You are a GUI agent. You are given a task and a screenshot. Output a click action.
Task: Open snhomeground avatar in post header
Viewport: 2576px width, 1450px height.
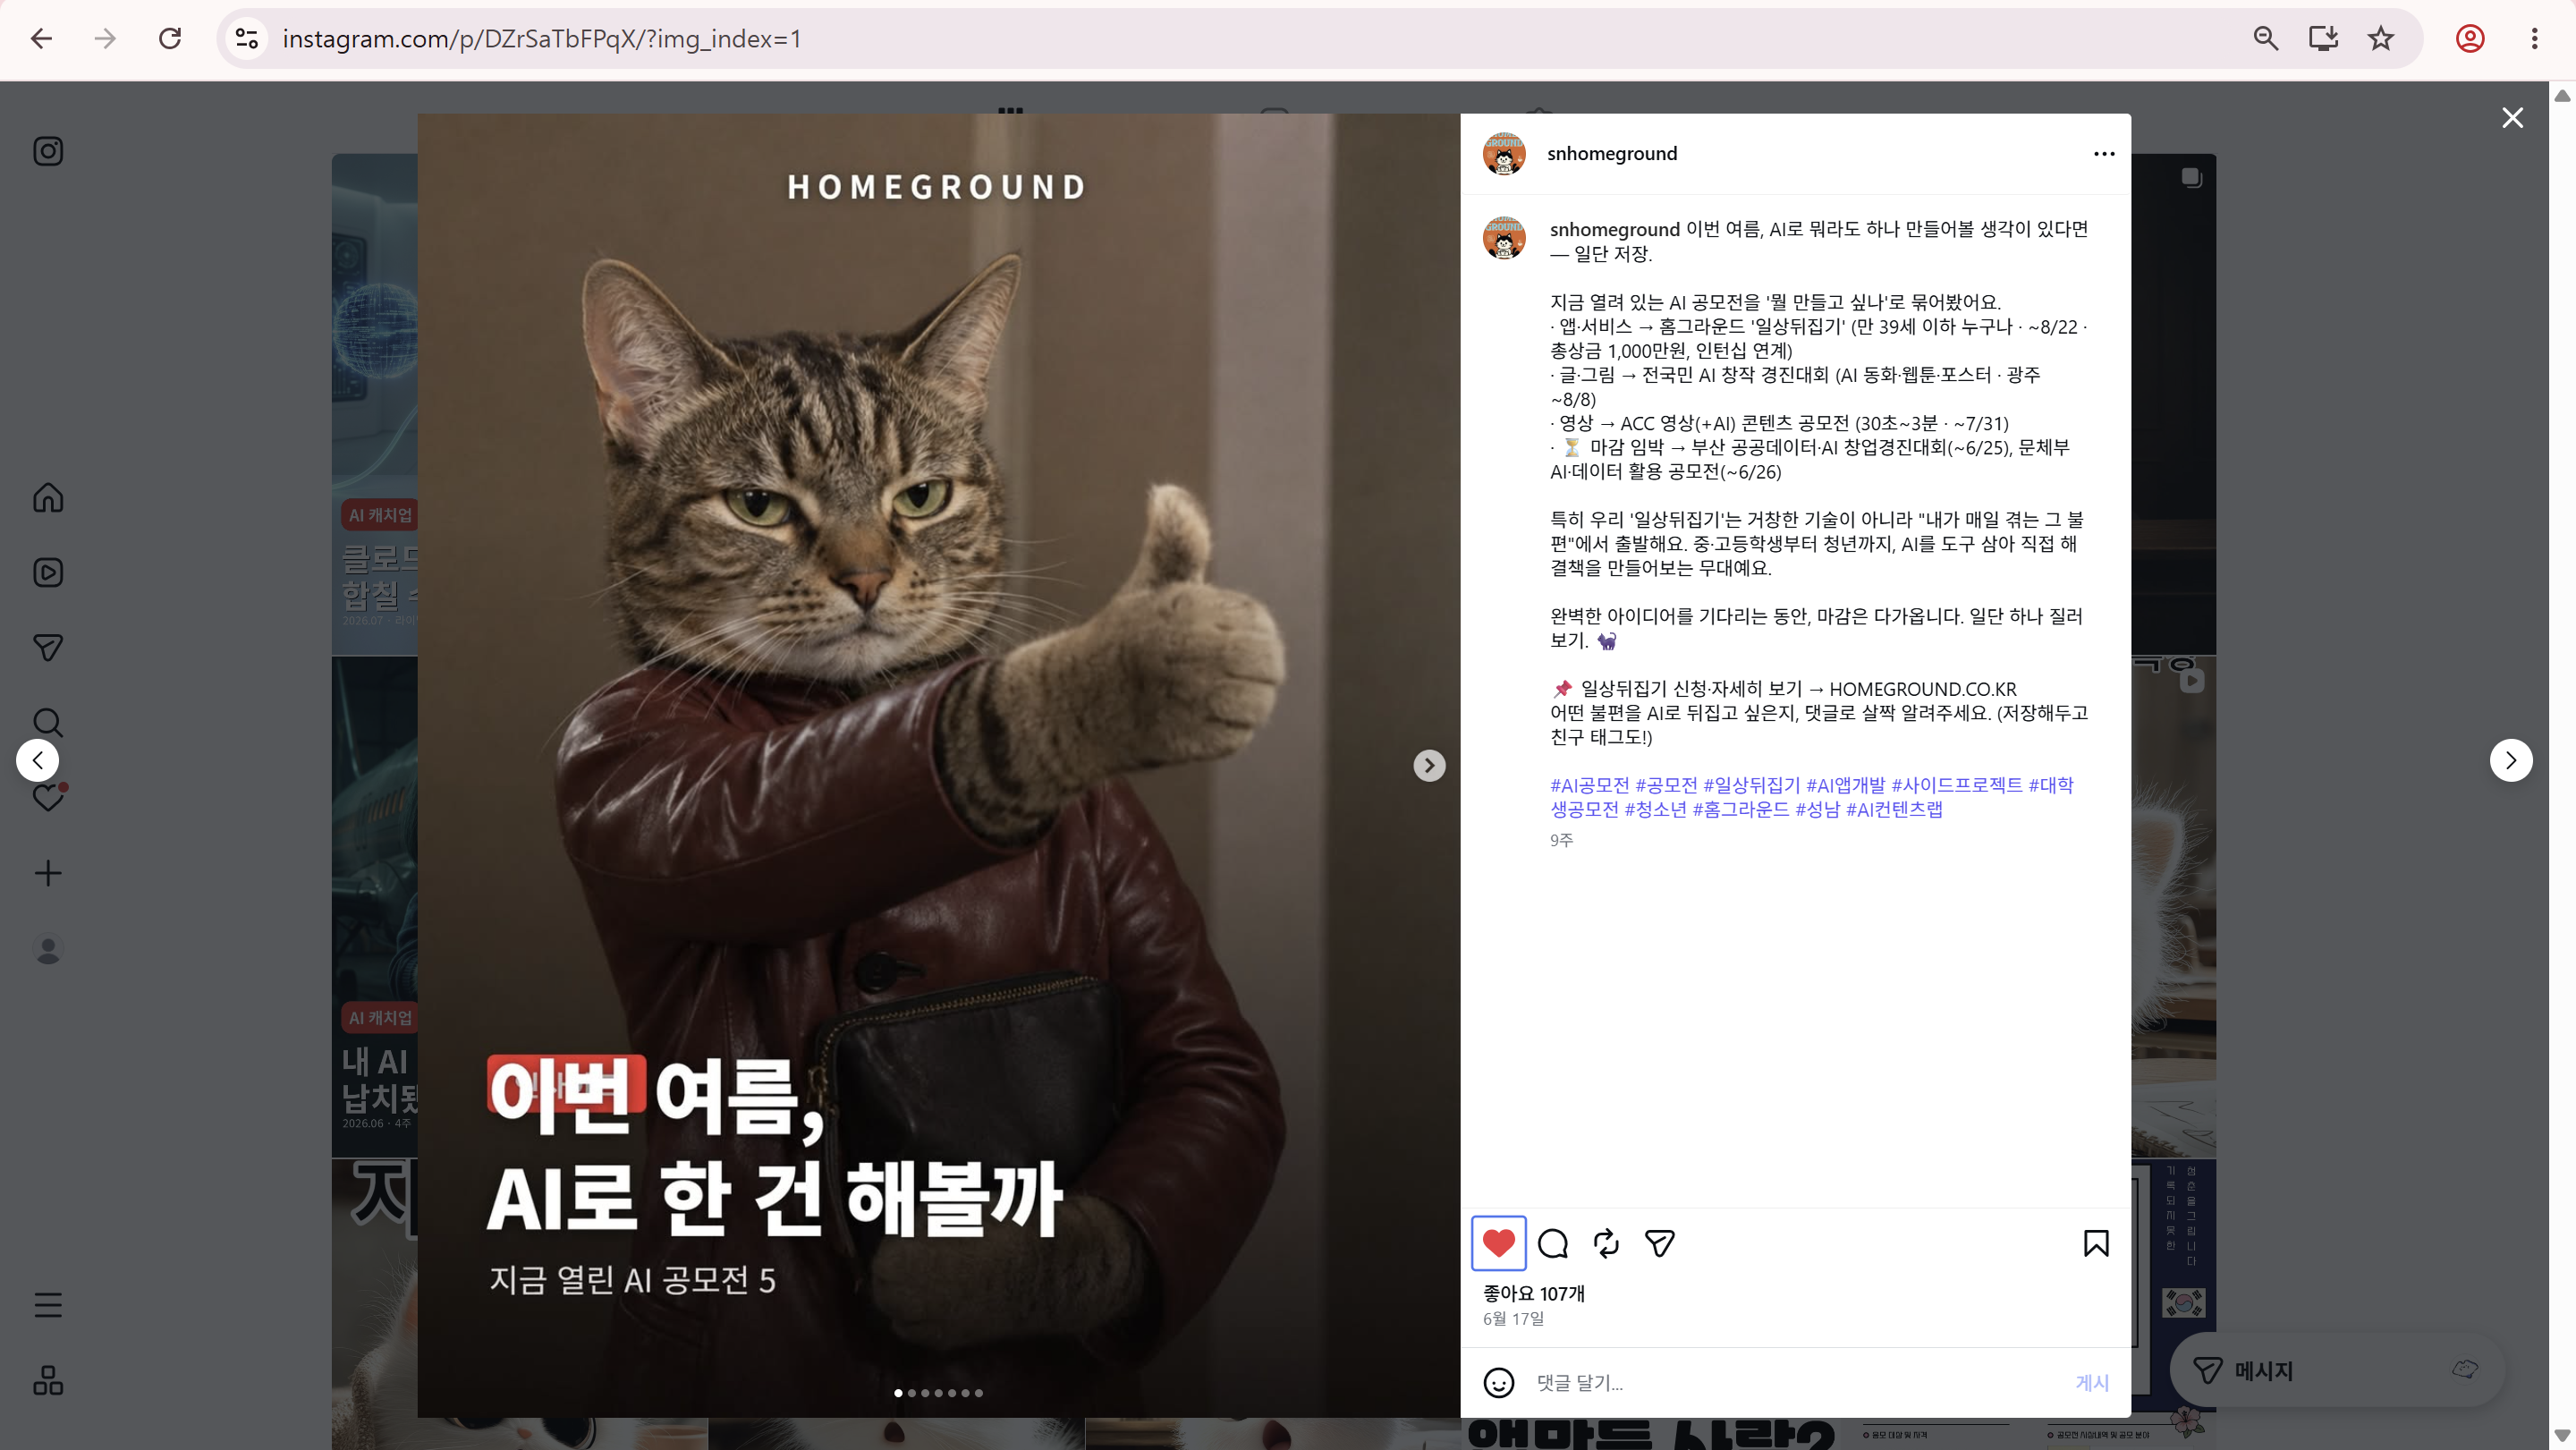[x=1504, y=154]
